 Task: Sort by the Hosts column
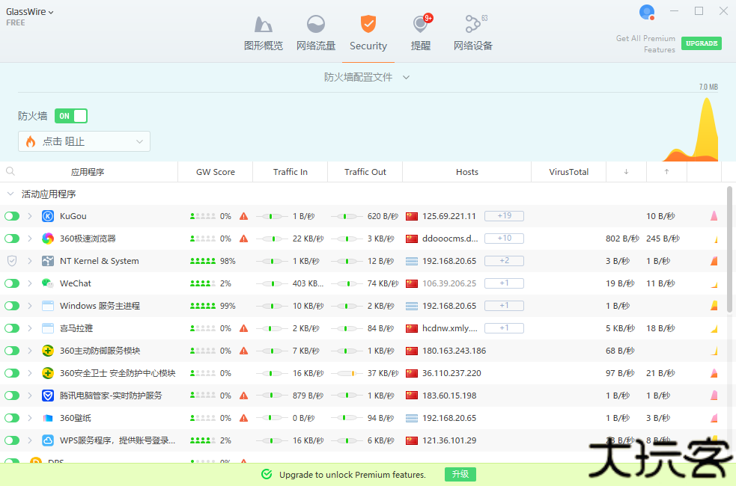467,172
